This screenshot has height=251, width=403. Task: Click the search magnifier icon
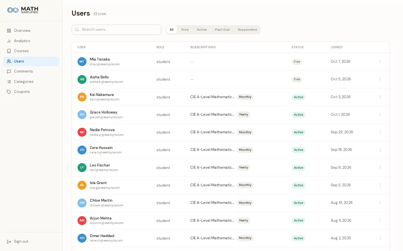coord(77,30)
